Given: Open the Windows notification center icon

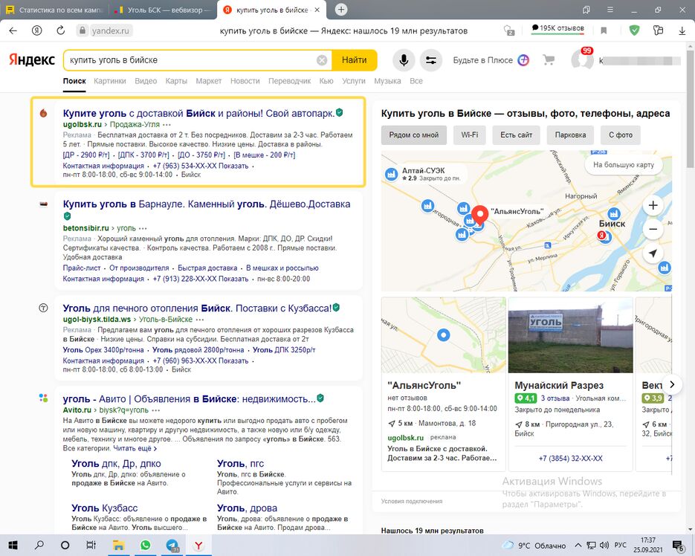Looking at the screenshot, I should click(679, 546).
